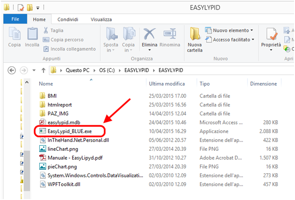295x200 pixels.
Task: Expand the Proprietà dropdown arrow
Action: [x=271, y=50]
